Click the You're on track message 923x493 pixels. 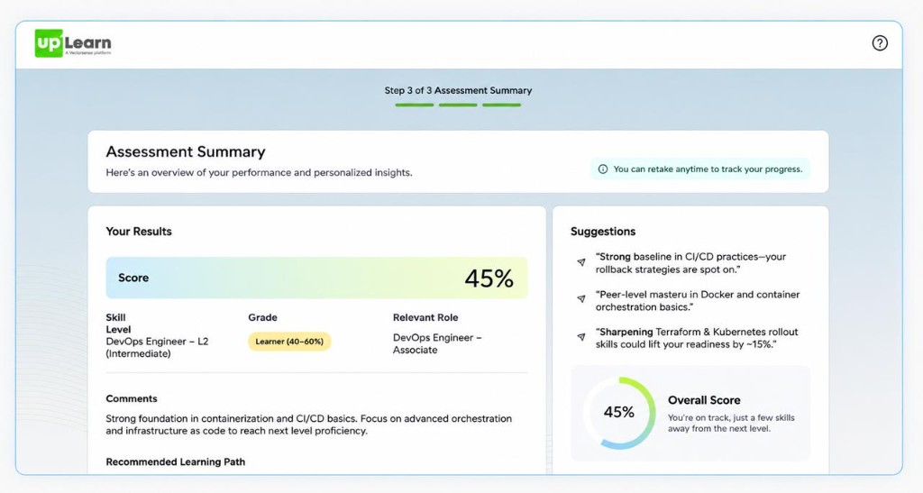(730, 423)
